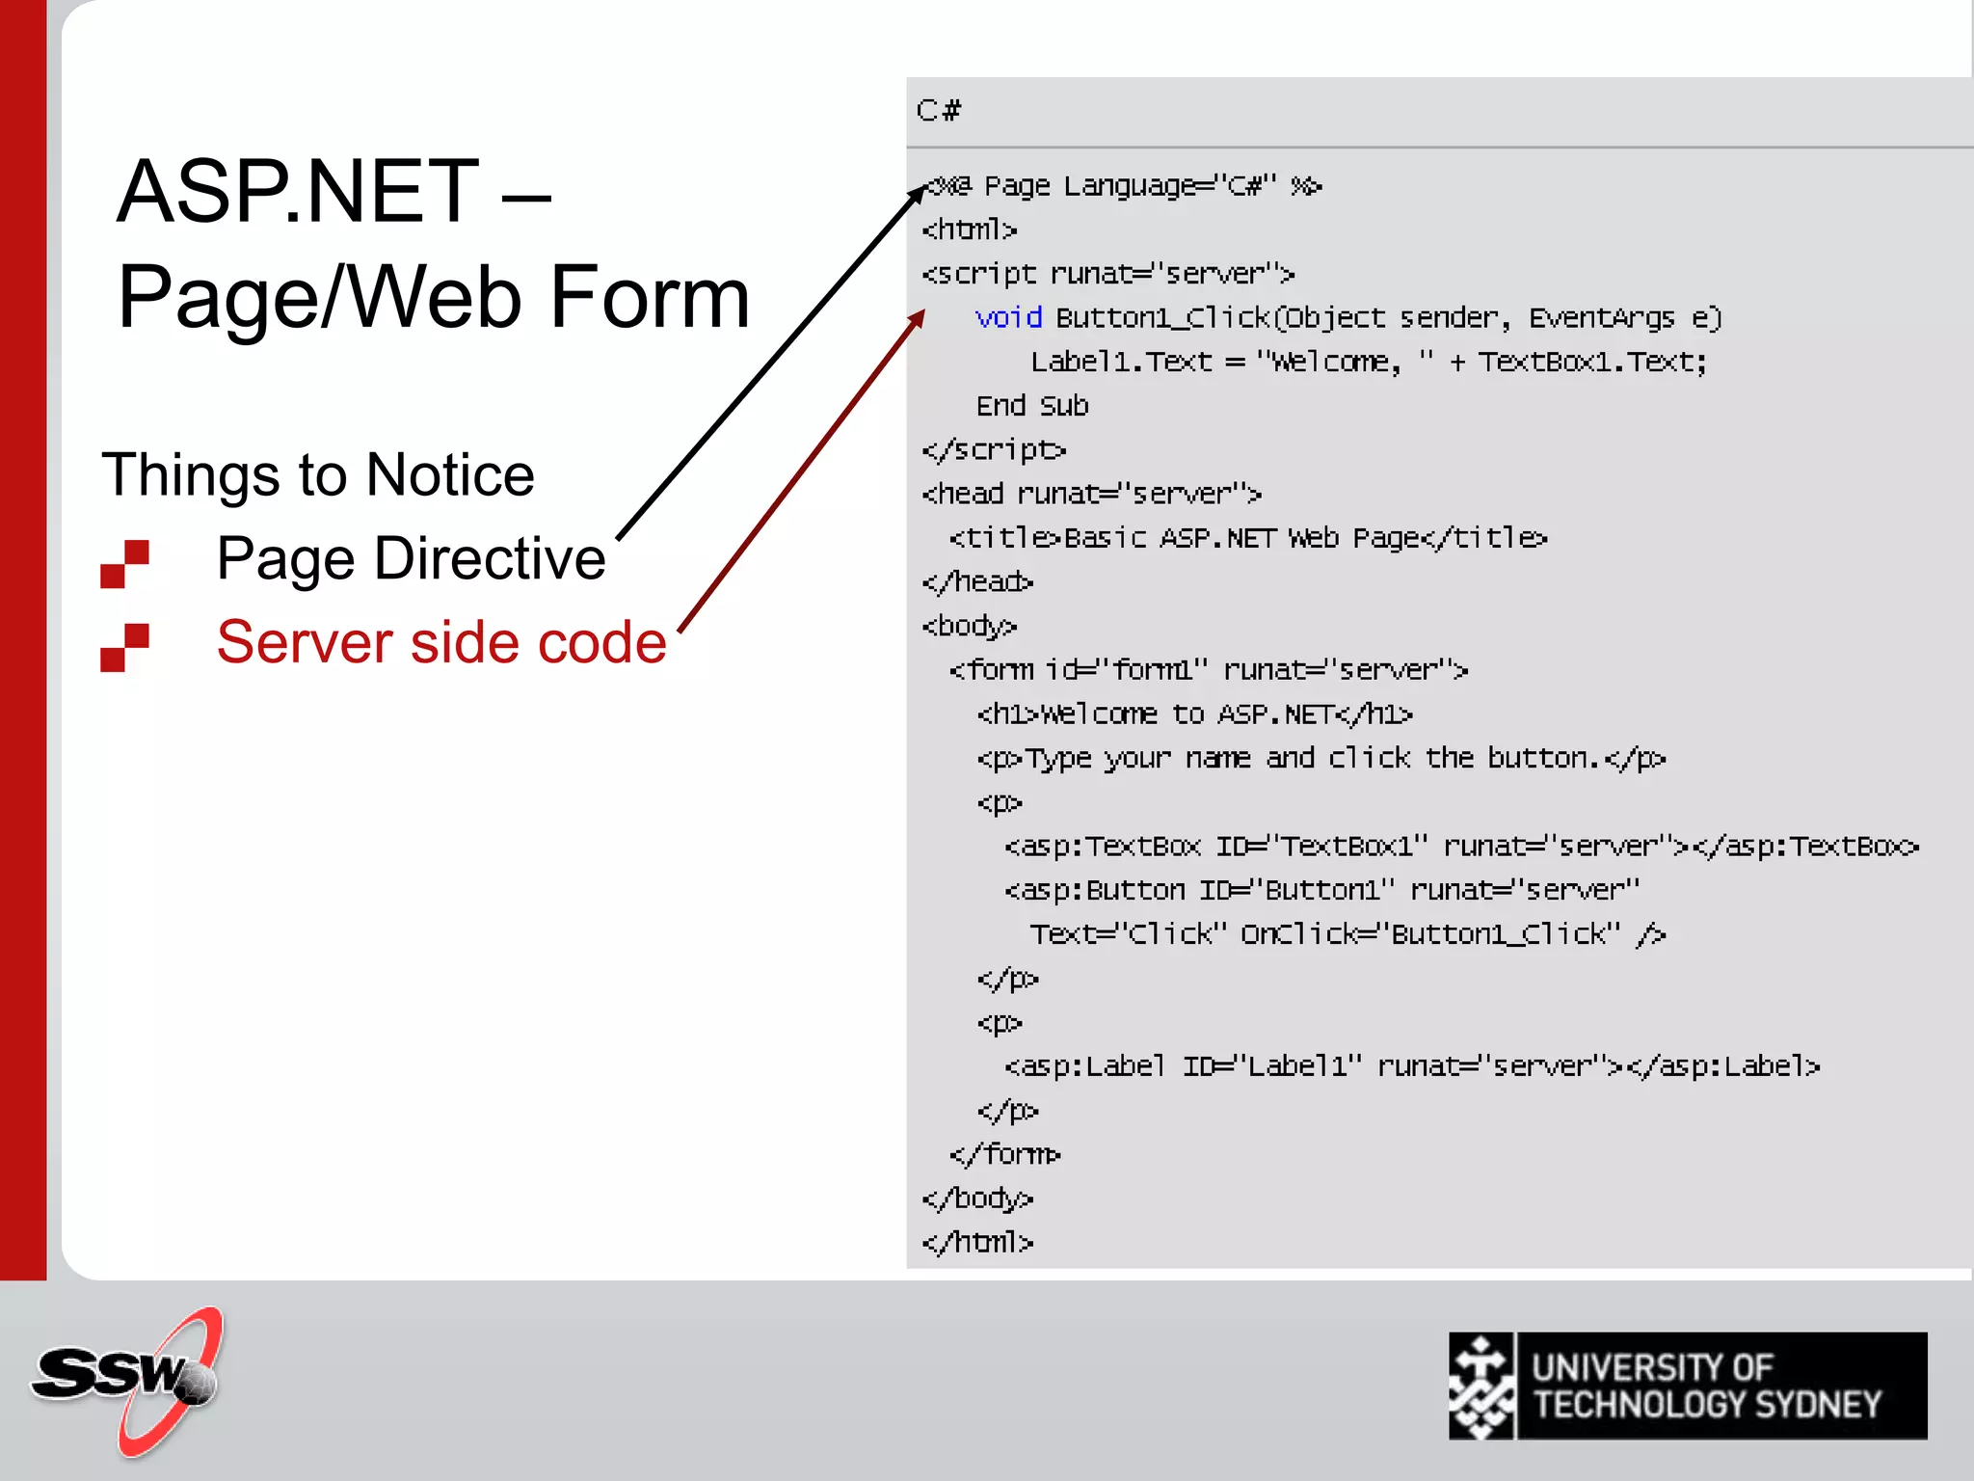Click the University of Technology Sydney logo
Viewport: 1974px width, 1481px height.
pyautogui.click(x=1687, y=1387)
